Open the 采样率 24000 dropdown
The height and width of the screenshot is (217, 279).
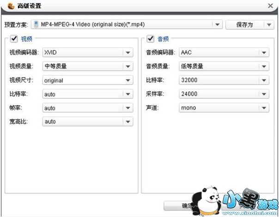click(x=224, y=94)
